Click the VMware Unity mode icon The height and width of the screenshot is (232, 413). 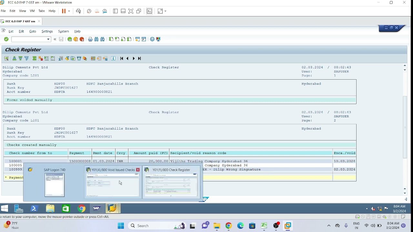click(139, 11)
